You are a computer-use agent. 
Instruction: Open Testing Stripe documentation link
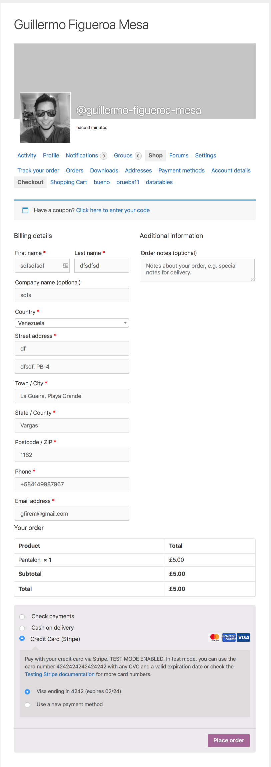[60, 674]
